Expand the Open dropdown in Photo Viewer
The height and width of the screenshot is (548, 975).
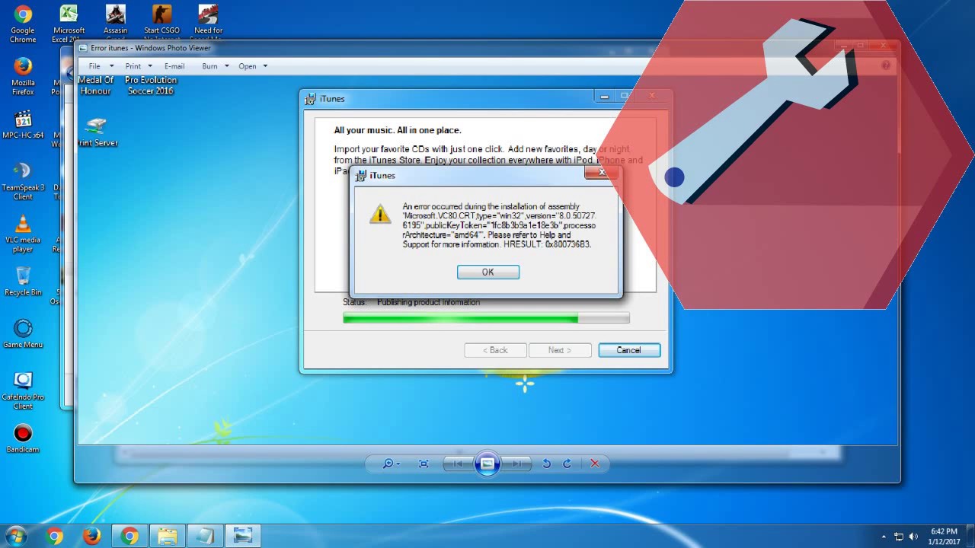click(253, 66)
